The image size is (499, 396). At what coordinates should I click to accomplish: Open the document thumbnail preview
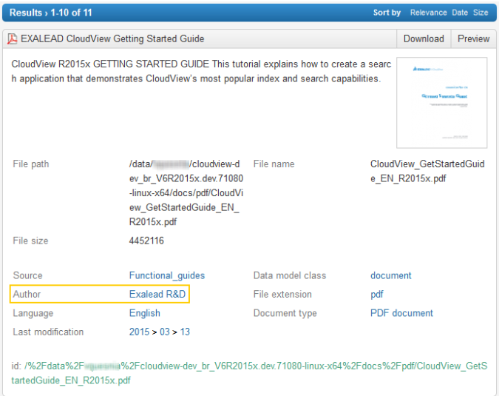pos(442,103)
